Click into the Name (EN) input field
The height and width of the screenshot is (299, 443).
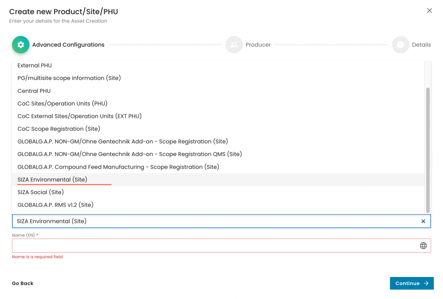(214, 246)
